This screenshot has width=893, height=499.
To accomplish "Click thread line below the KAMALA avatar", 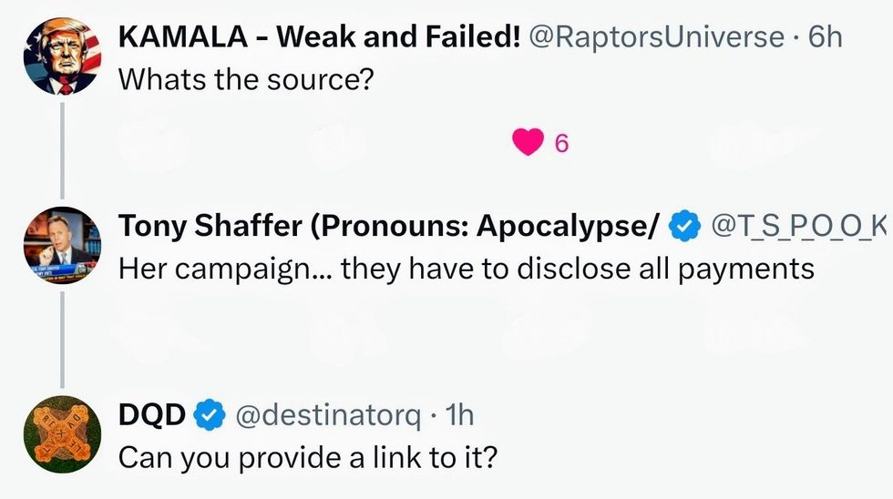I will [61, 148].
